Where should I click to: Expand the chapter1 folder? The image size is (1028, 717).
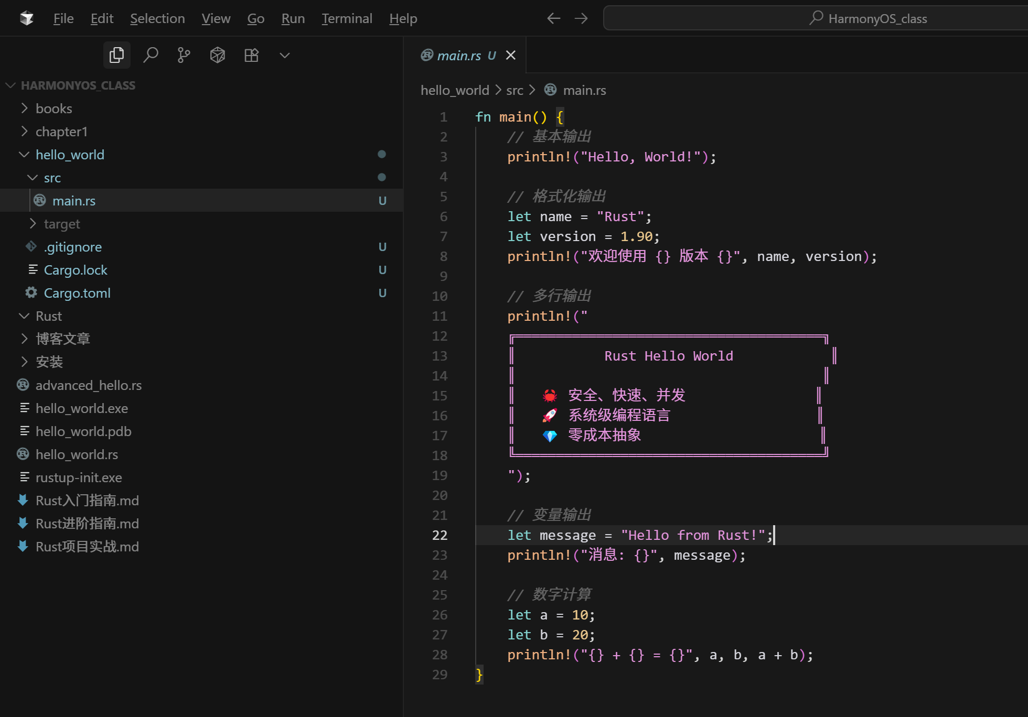[201, 132]
